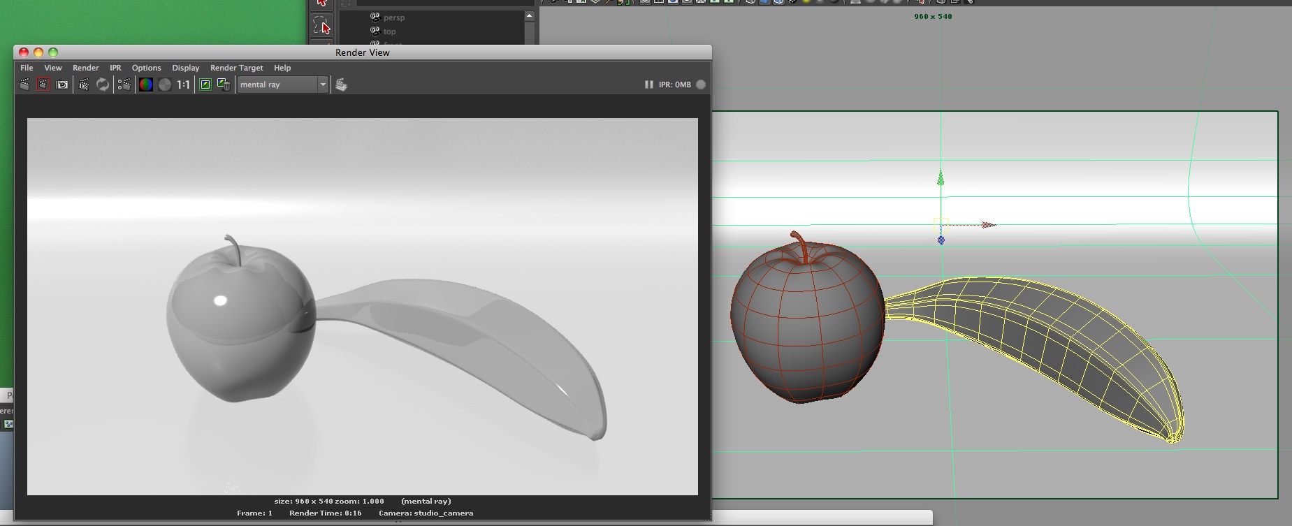Select the top camera in the outliner

(389, 31)
